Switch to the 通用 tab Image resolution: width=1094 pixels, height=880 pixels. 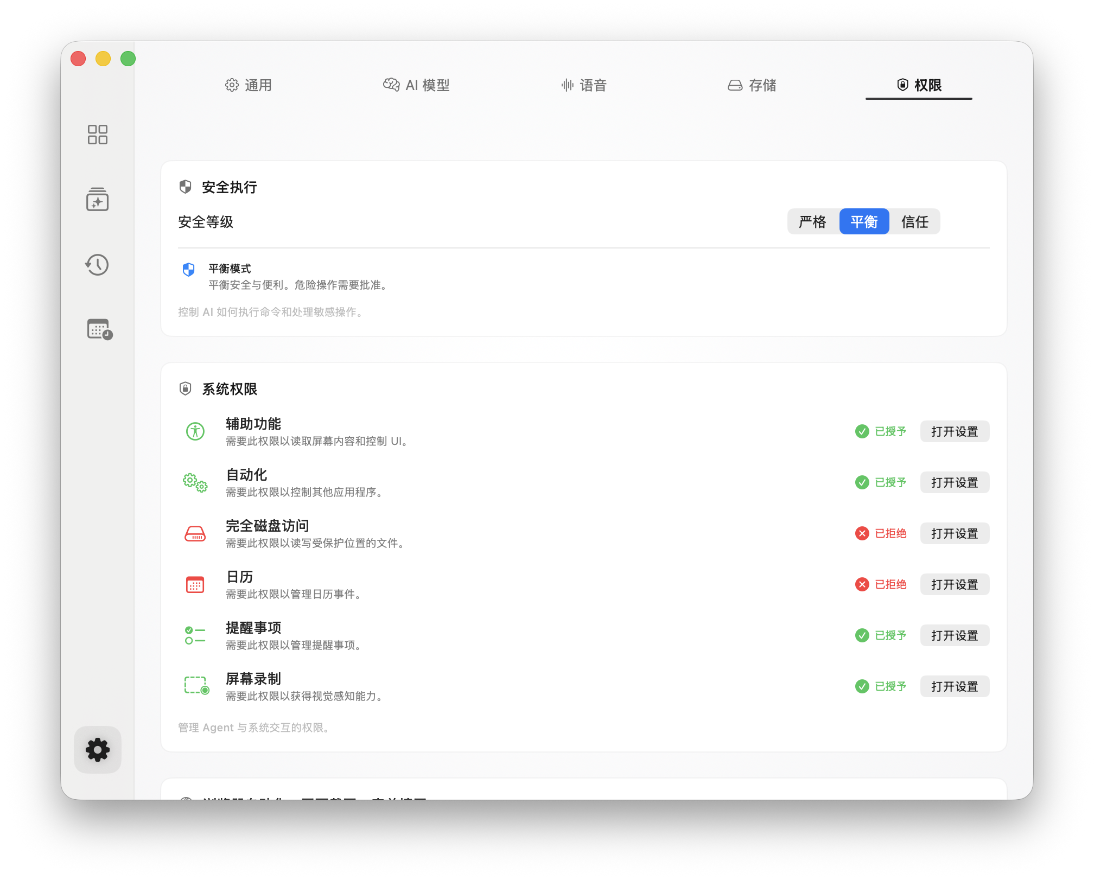click(249, 85)
